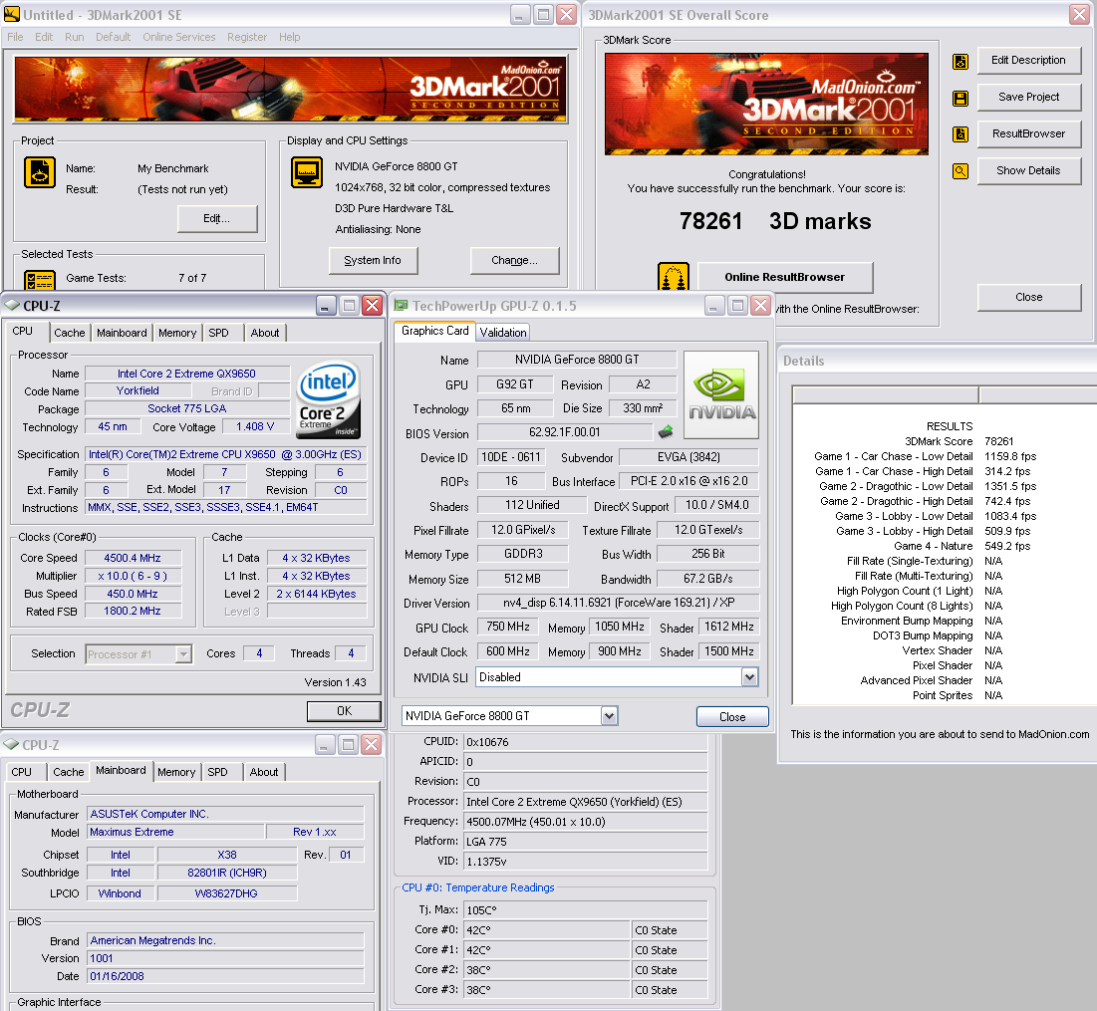Switch to Memory tab in upper CPU-Z
This screenshot has width=1097, height=1011.
pyautogui.click(x=177, y=333)
